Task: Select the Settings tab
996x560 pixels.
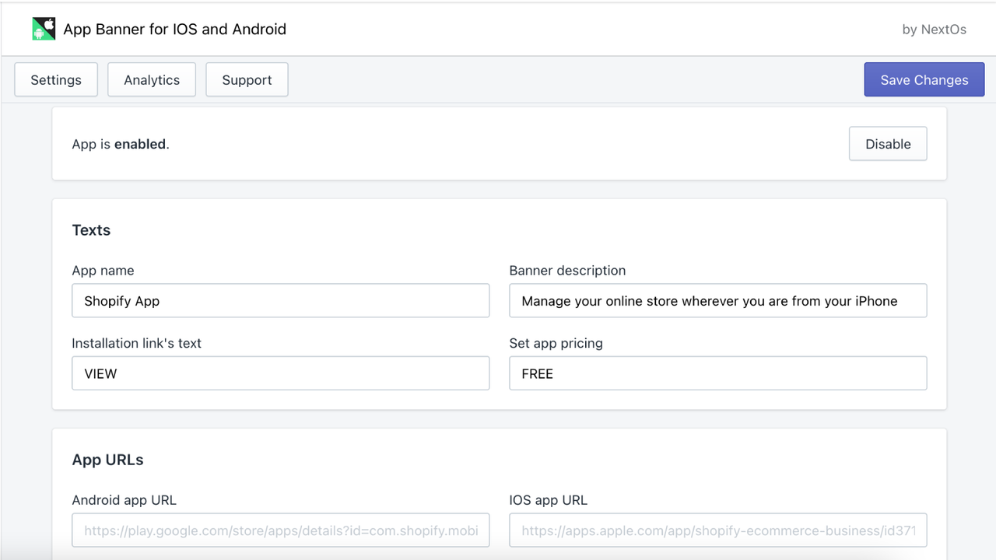Action: click(x=55, y=79)
